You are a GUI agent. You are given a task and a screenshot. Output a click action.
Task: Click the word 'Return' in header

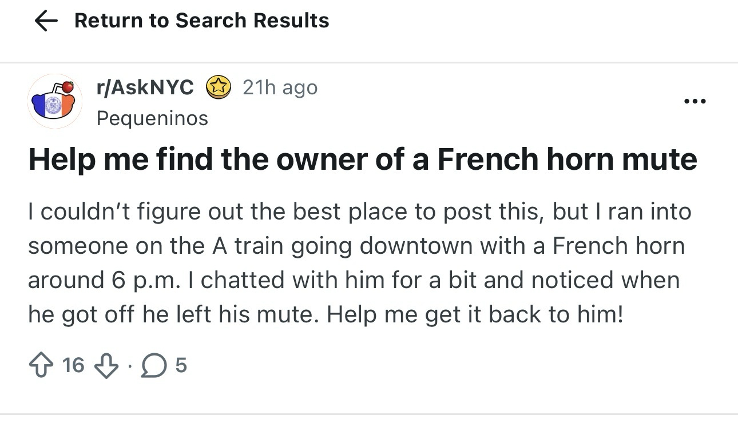click(109, 21)
